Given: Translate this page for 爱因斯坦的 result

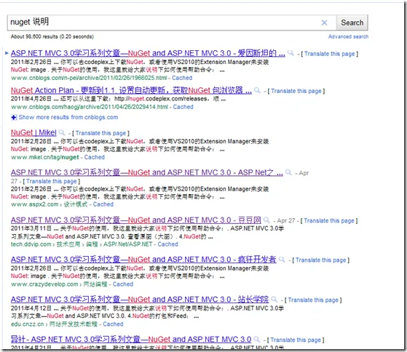Looking at the screenshot, I should (x=329, y=54).
